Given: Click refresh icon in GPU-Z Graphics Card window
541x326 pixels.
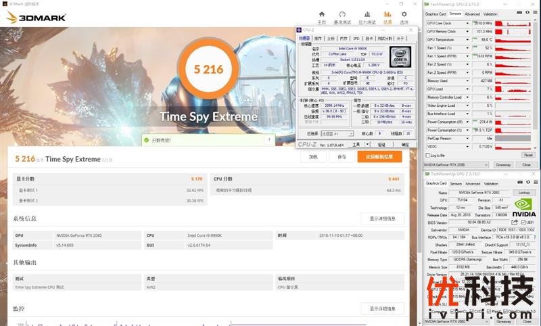Looking at the screenshot, I should (x=528, y=182).
